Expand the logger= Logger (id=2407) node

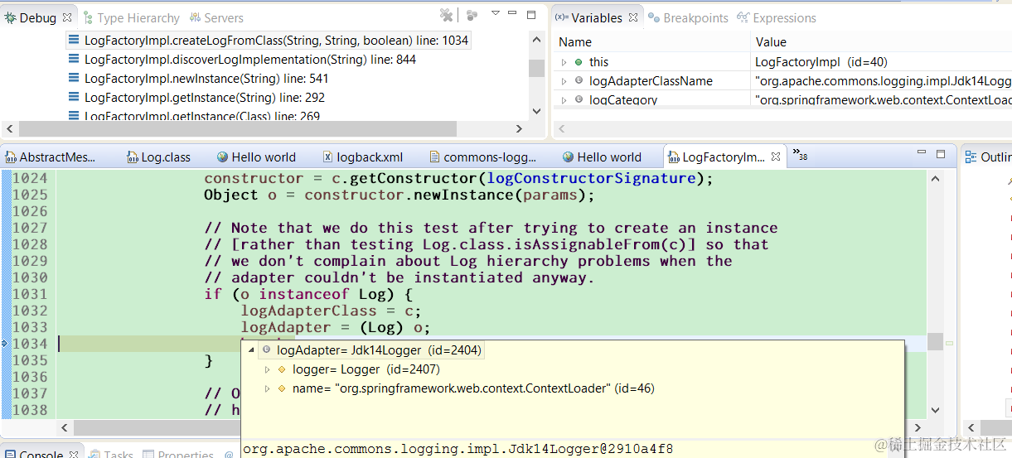coord(267,369)
